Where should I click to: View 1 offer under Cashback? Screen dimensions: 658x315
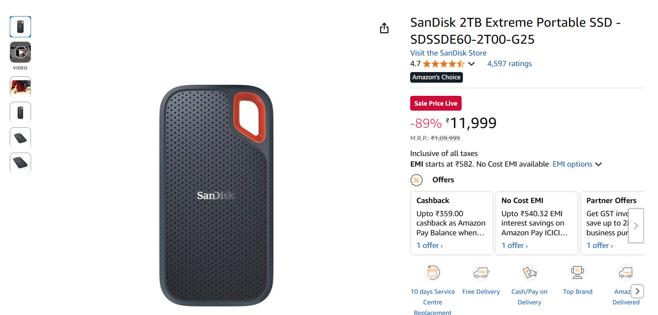(x=429, y=245)
